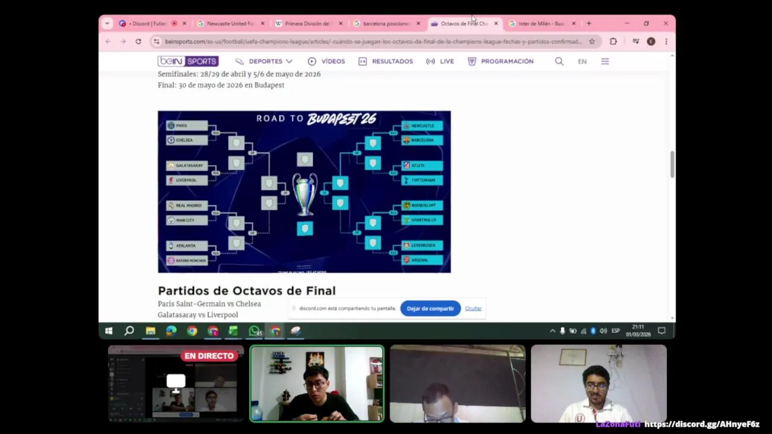This screenshot has height=434, width=772.
Task: View site information icon in address bar
Action: tap(156, 42)
